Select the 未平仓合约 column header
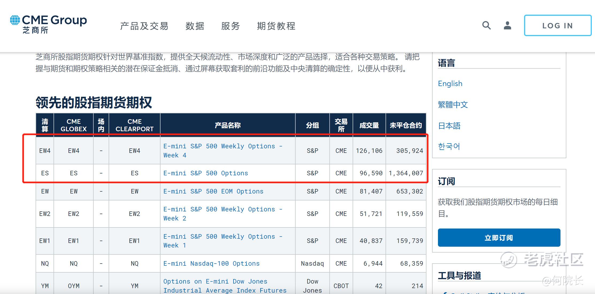The image size is (595, 294). point(406,125)
